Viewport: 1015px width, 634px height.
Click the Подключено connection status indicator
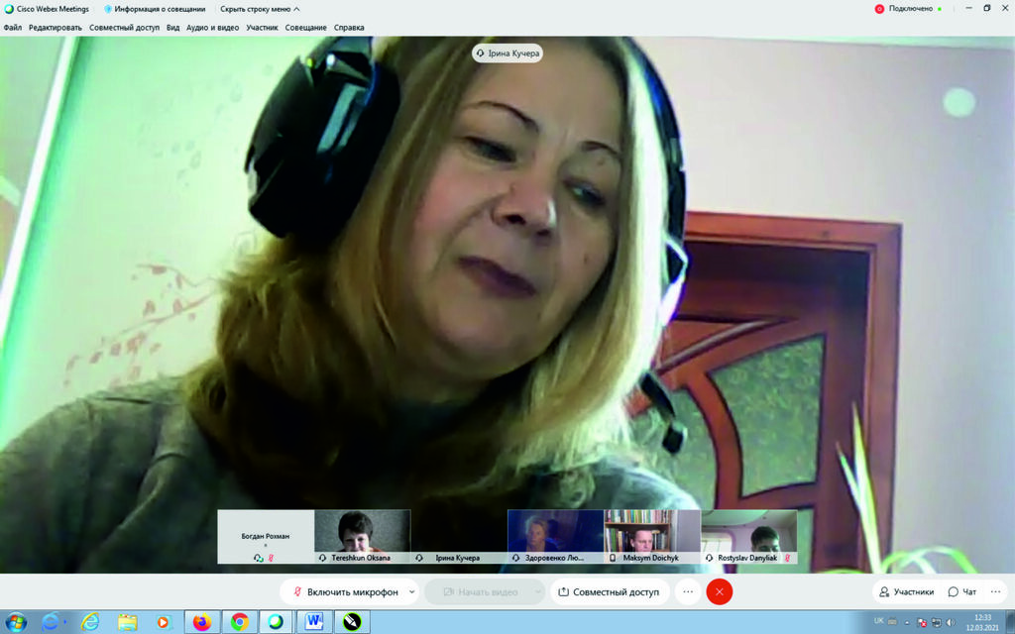coord(903,9)
